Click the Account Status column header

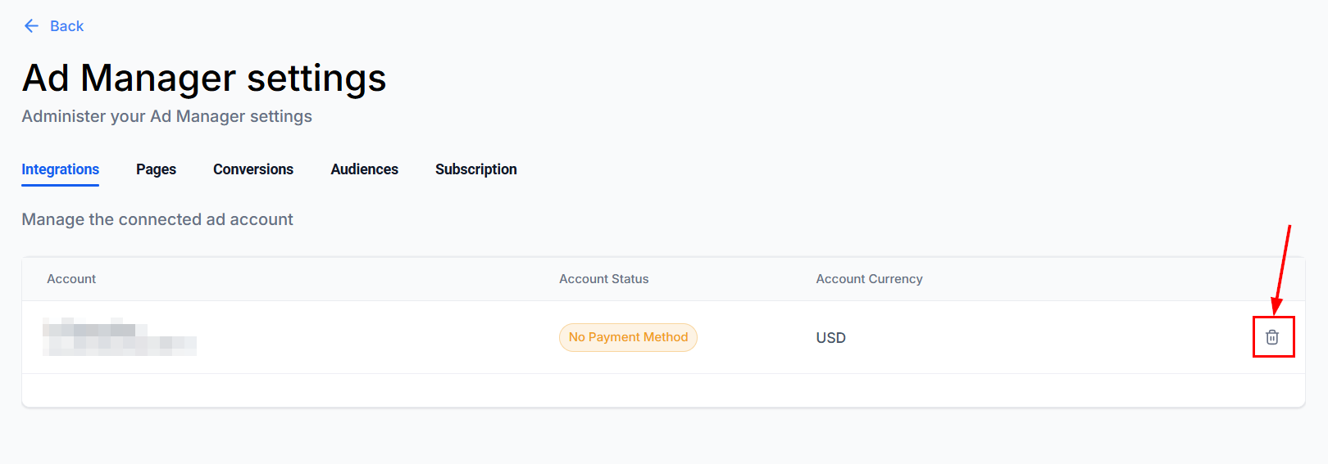603,279
